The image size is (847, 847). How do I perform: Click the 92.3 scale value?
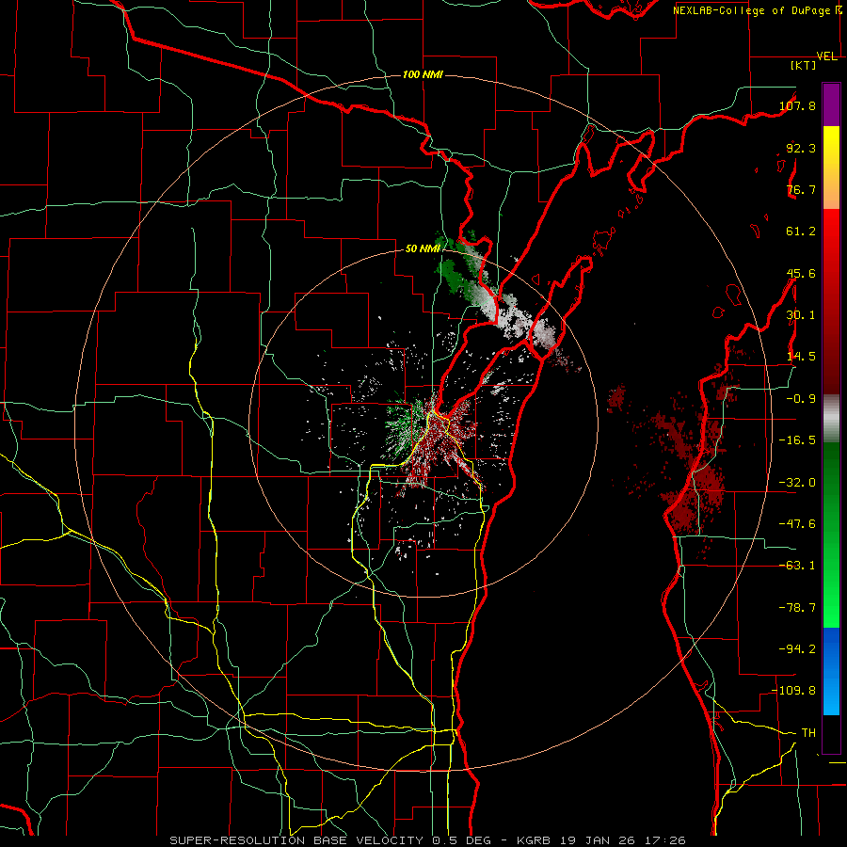[x=801, y=148]
